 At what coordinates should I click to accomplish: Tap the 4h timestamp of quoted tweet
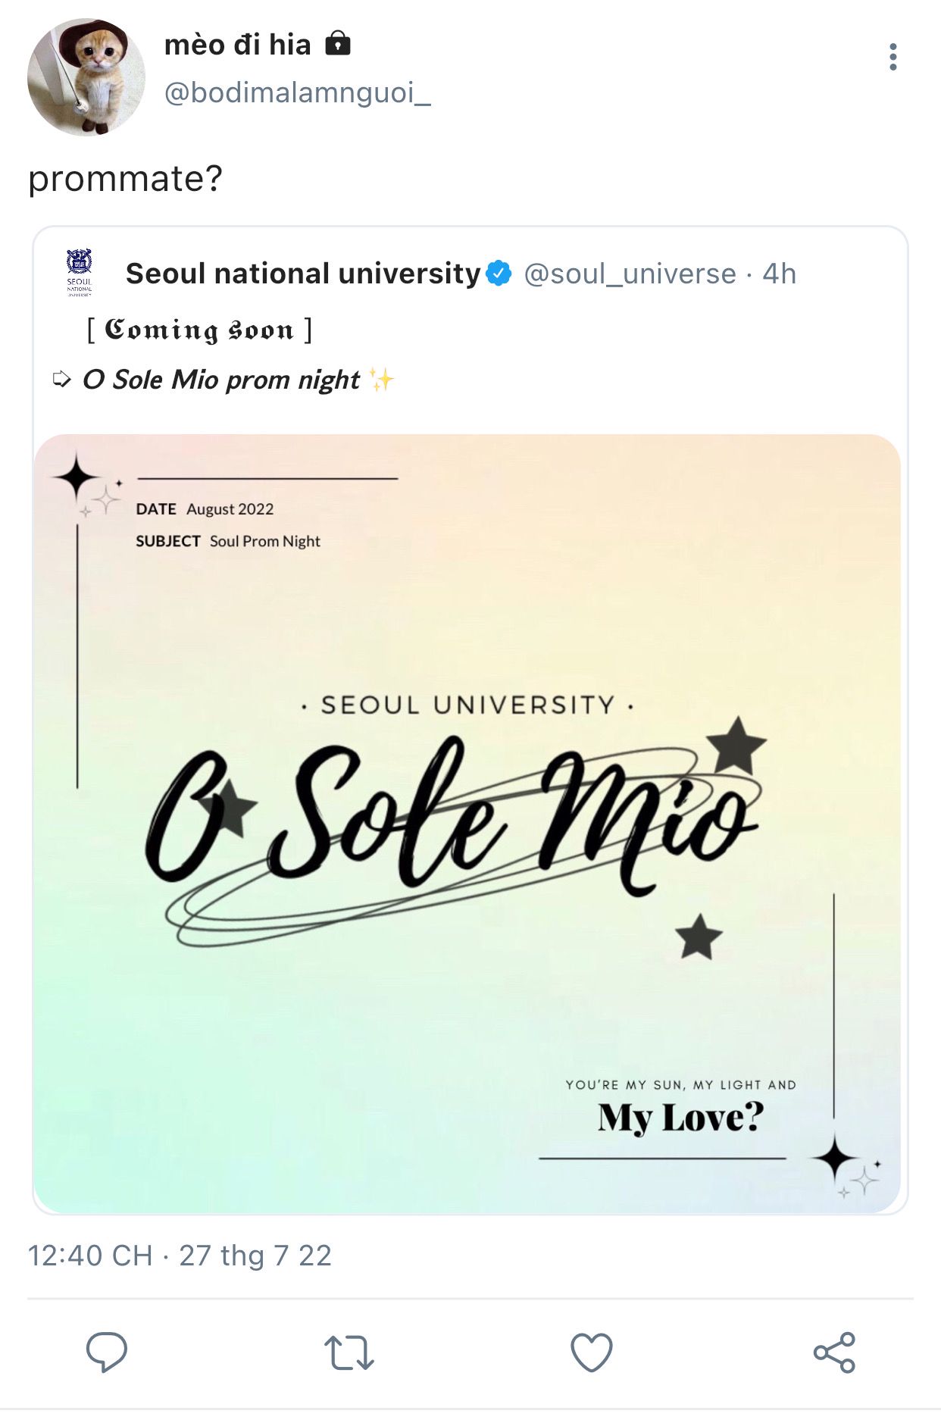click(779, 274)
